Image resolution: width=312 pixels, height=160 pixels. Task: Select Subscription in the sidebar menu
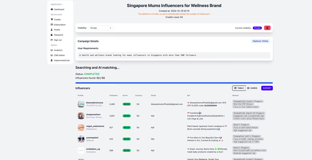coord(58,24)
